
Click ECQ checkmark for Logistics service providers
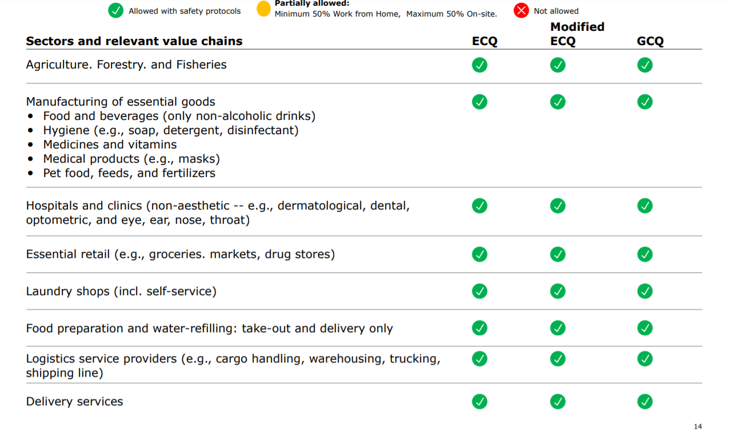click(x=479, y=358)
